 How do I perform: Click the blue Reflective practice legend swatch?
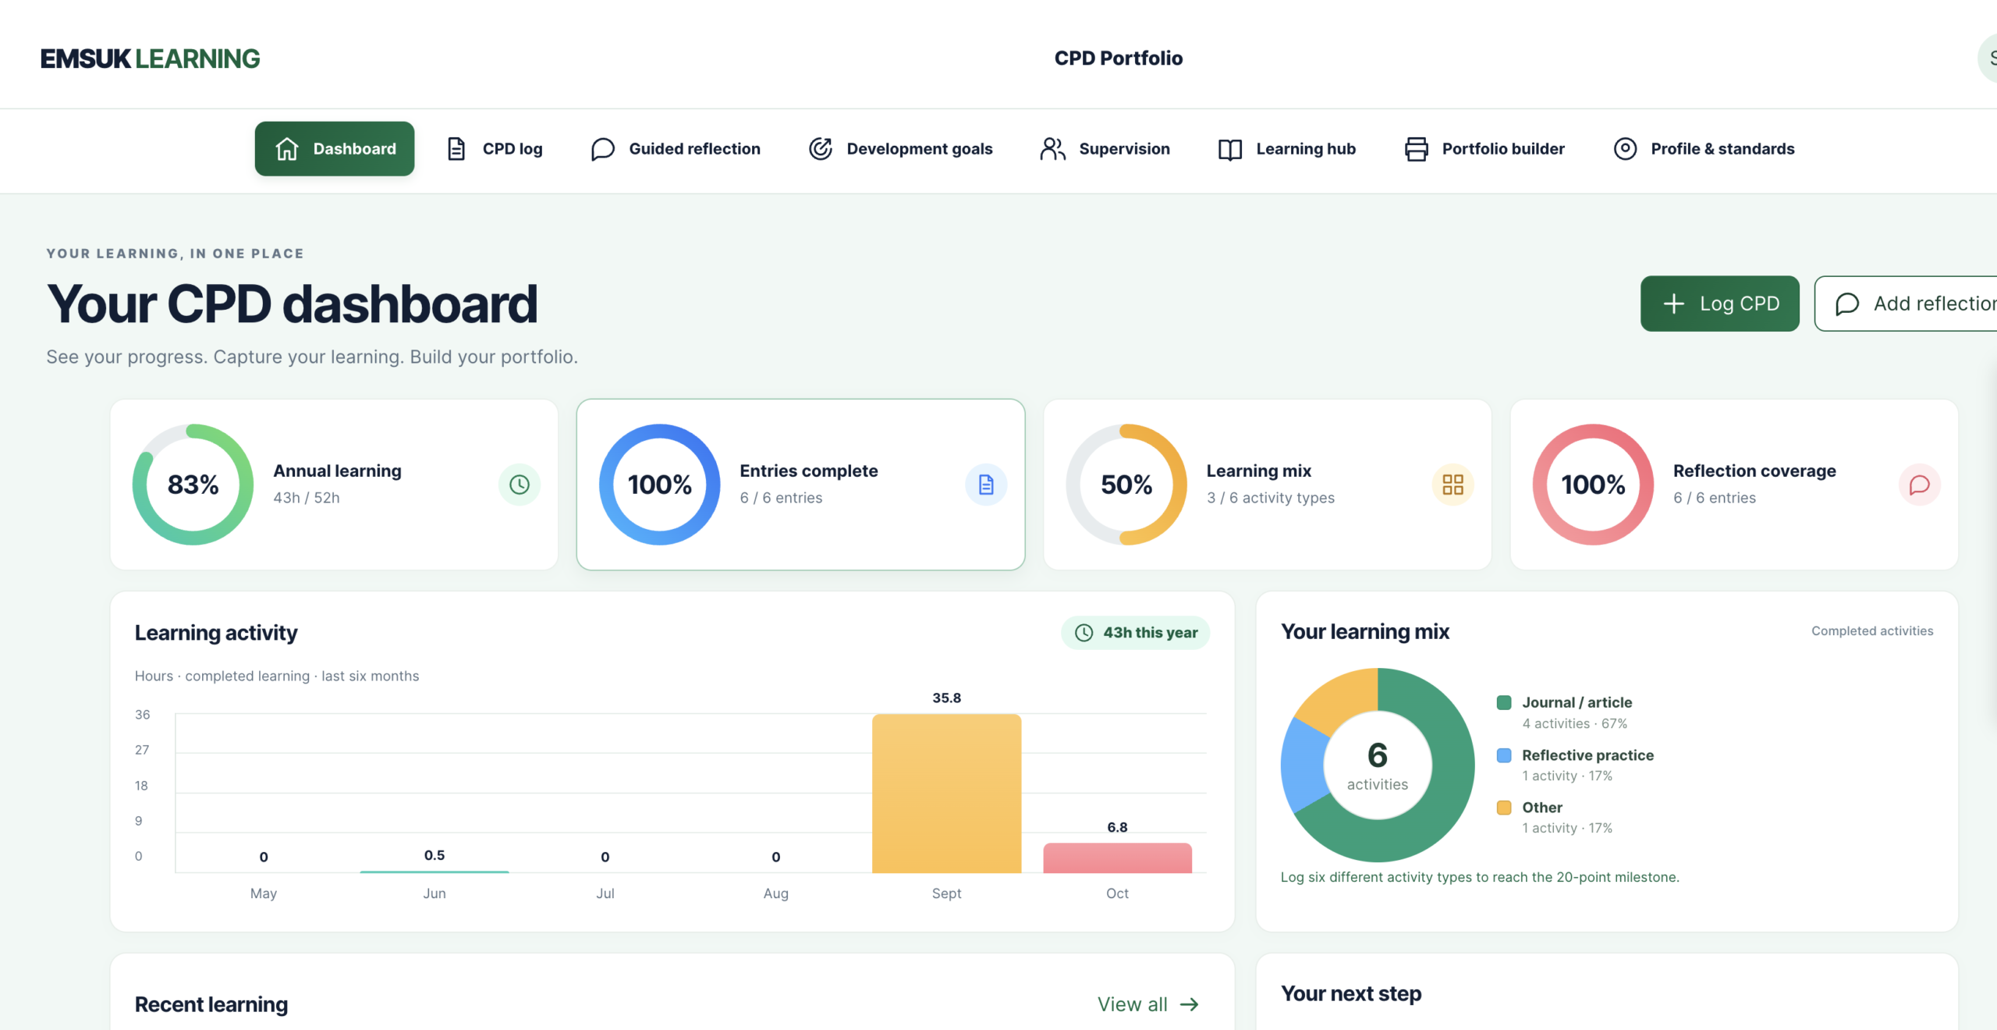[x=1504, y=755]
